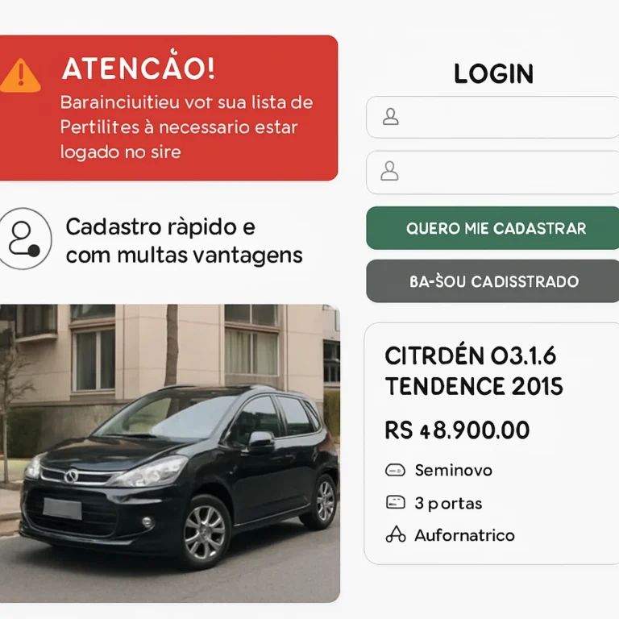
Task: Click the circular cadastro profile icon
Action: coord(25,239)
